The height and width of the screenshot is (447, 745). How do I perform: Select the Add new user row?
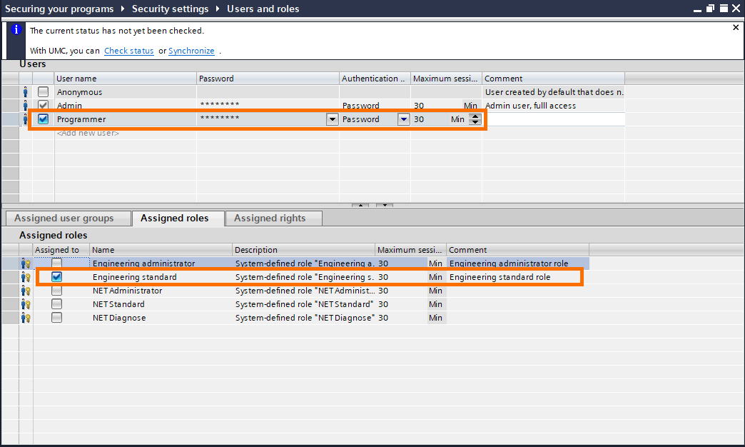click(x=88, y=133)
